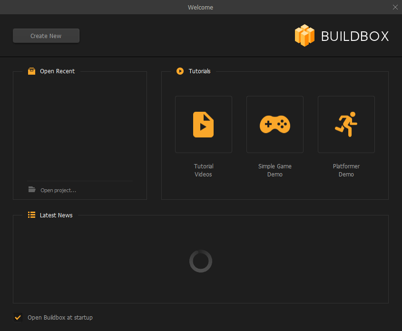This screenshot has height=331, width=402.
Task: Click the list icon next to Latest News
Action: pyautogui.click(x=31, y=215)
